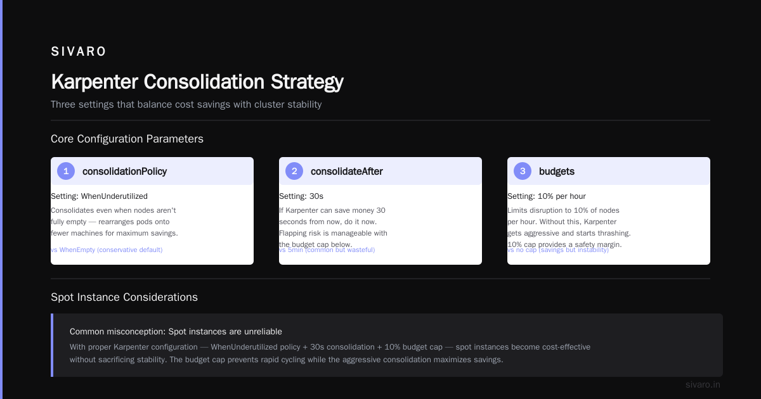
Task: Click the number 2 circle badge
Action: (x=294, y=171)
